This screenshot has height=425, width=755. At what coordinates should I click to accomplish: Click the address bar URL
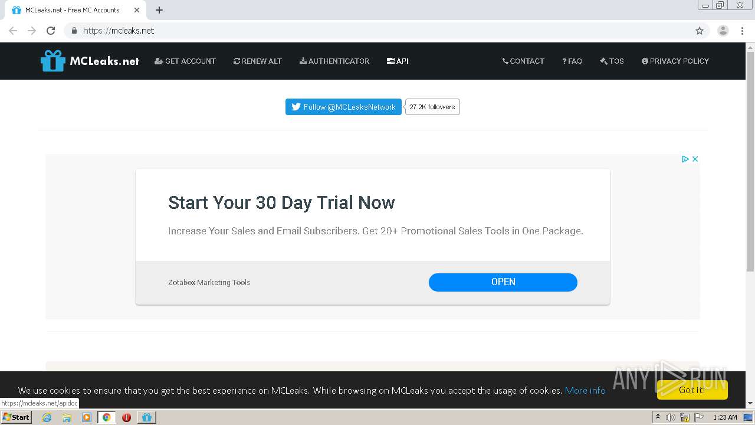pos(119,31)
